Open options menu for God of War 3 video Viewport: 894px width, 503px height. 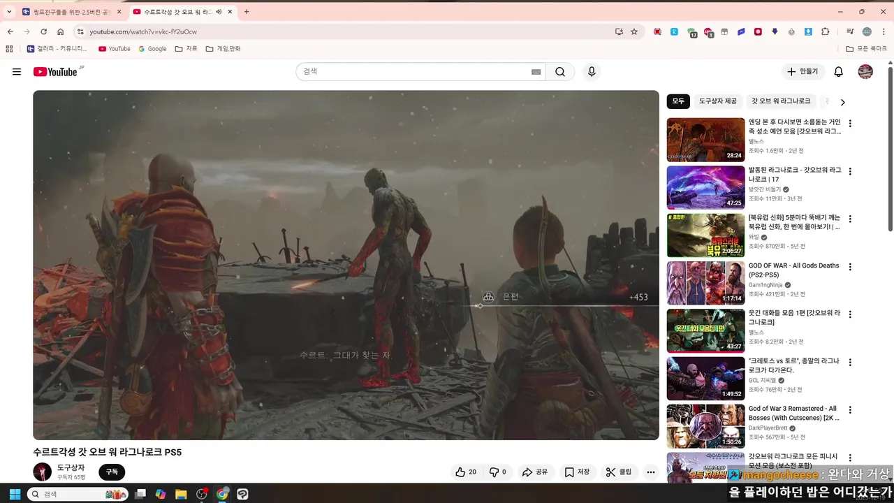(x=850, y=410)
